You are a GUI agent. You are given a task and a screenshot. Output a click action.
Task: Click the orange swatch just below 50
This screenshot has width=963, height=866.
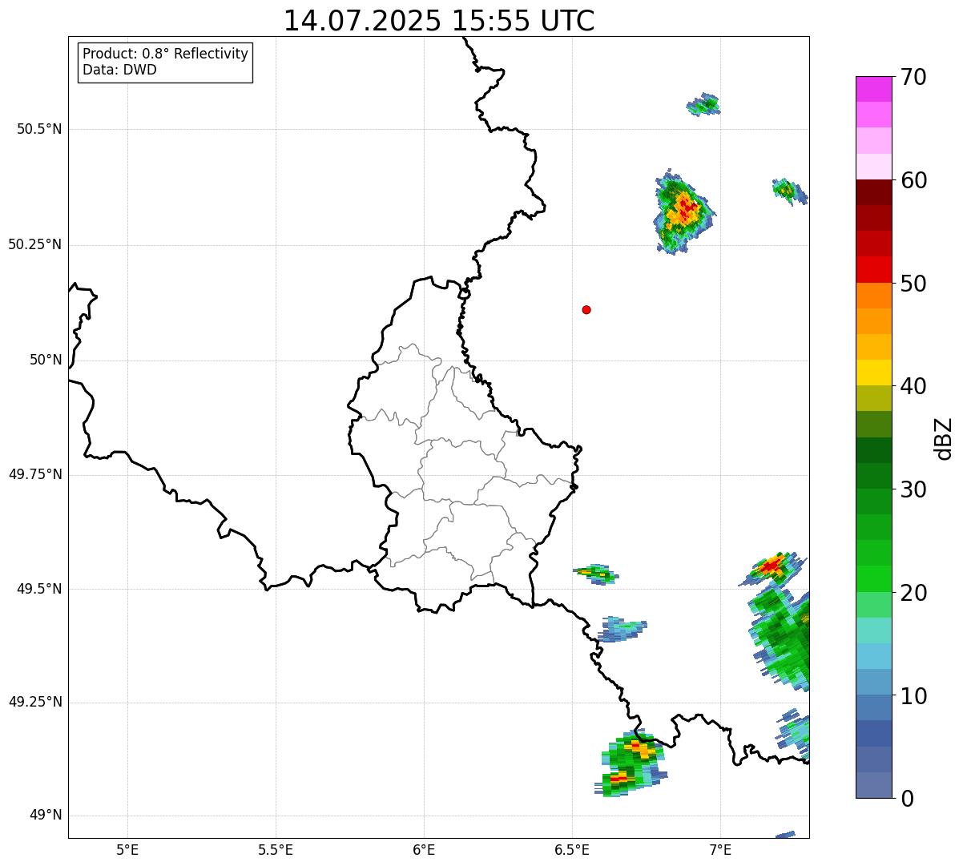point(874,296)
